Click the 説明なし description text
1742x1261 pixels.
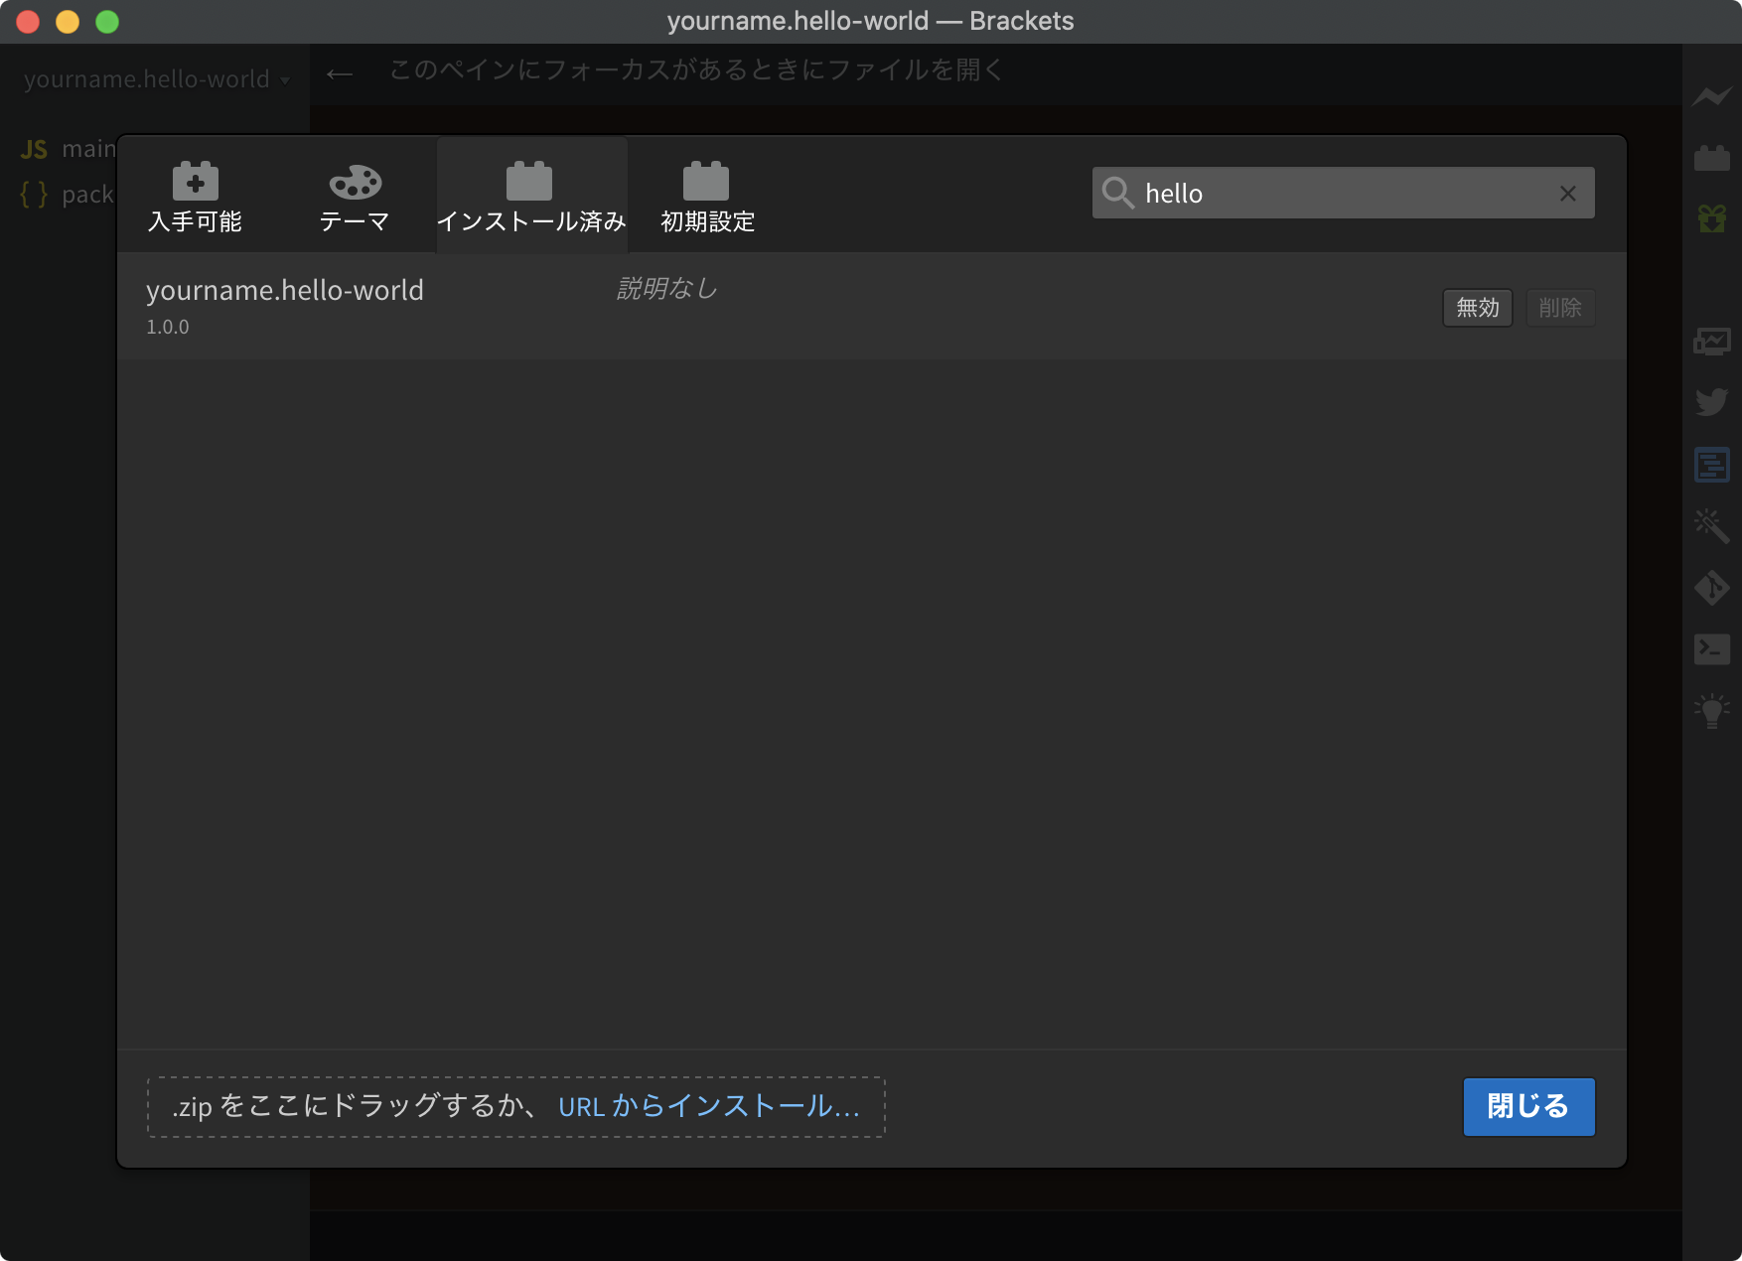click(666, 288)
